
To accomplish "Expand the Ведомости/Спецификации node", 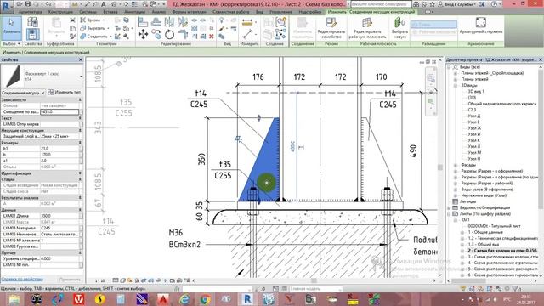I will pyautogui.click(x=450, y=207).
